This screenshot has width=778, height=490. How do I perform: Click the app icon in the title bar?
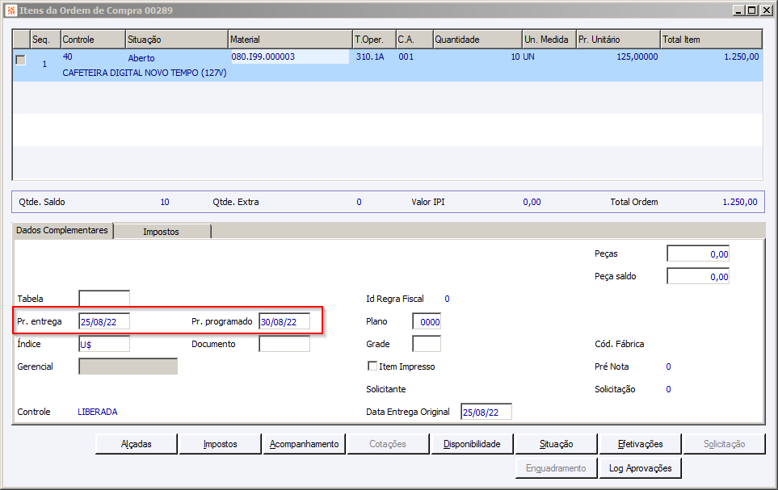(x=11, y=10)
